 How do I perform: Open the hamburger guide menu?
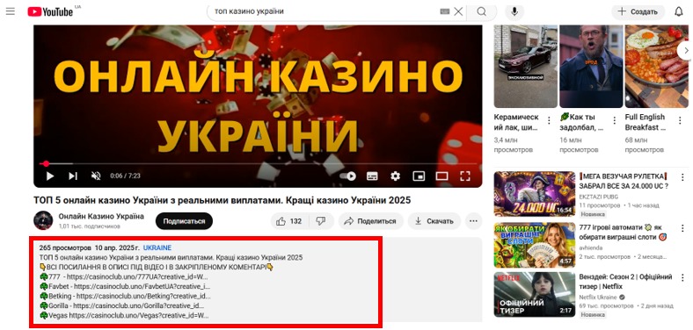[x=11, y=11]
